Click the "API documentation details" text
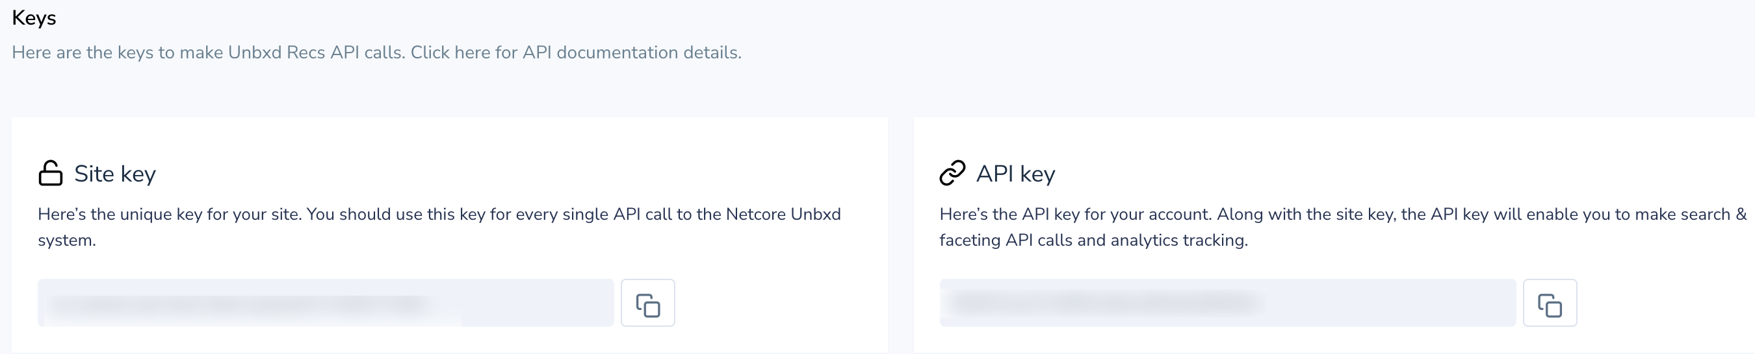Image resolution: width=1755 pixels, height=354 pixels. coord(631,53)
